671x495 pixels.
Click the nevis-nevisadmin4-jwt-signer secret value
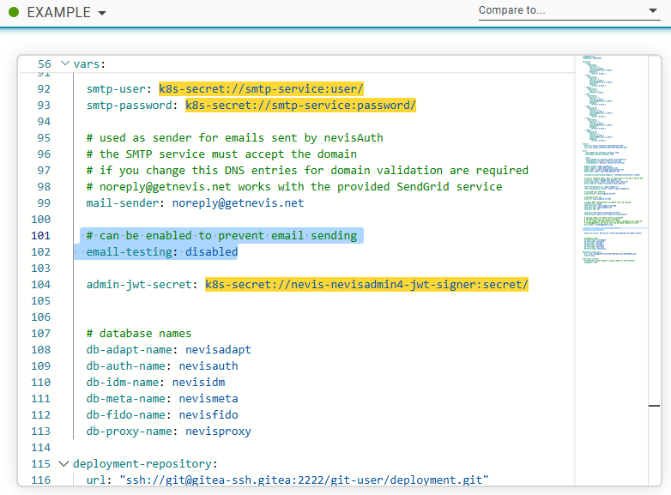pyautogui.click(x=366, y=285)
